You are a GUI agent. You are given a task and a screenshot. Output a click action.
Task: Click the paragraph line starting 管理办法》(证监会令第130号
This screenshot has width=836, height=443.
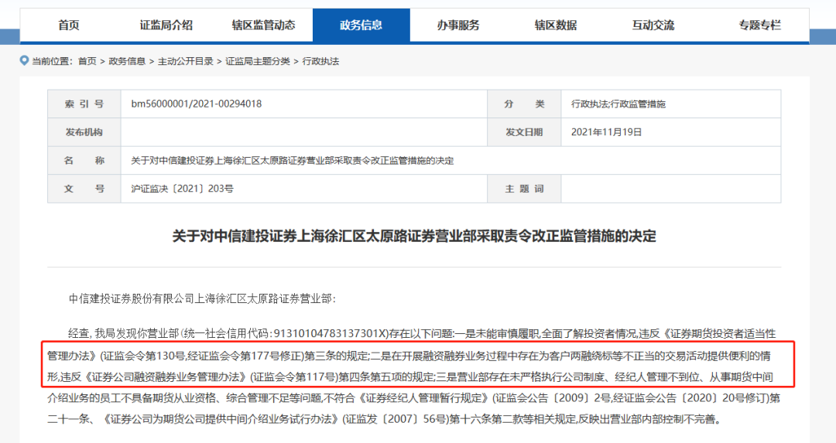409,355
